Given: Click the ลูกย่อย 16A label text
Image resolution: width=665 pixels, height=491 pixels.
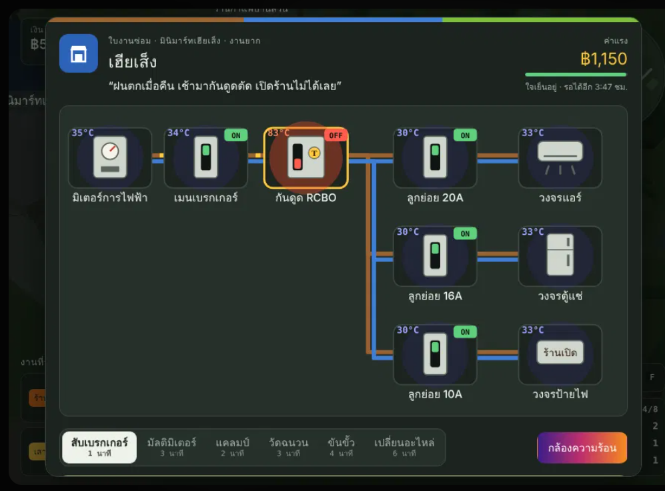Looking at the screenshot, I should pos(435,296).
